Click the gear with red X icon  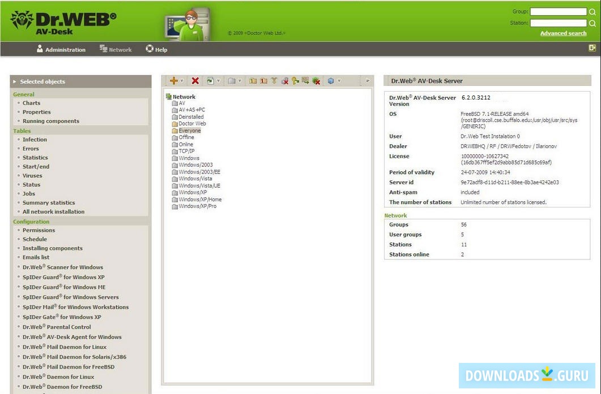[285, 81]
